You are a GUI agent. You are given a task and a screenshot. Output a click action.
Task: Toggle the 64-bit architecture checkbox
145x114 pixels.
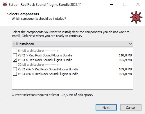15,51
